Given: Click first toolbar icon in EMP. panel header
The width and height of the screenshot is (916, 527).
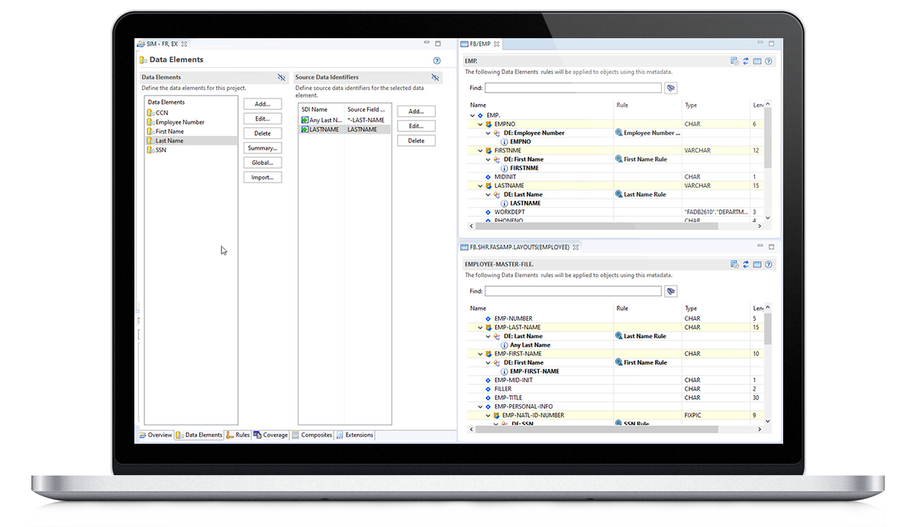Looking at the screenshot, I should [734, 61].
